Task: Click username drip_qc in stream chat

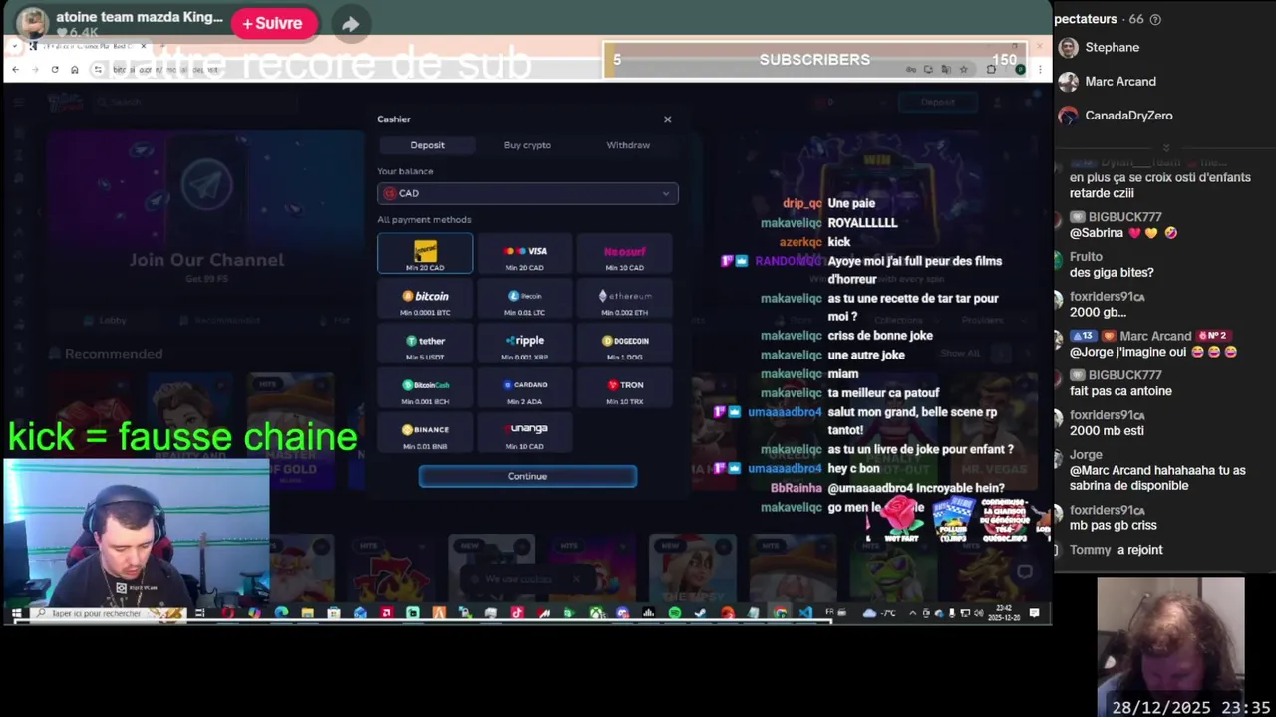Action: [x=802, y=203]
